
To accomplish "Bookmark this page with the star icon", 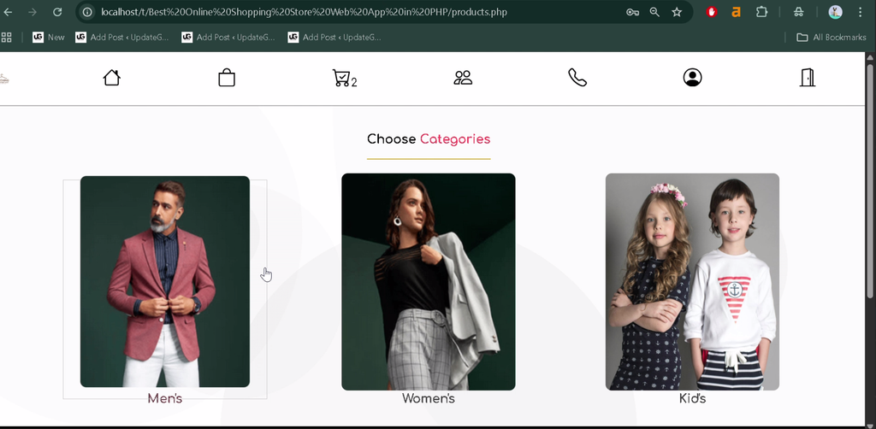I will (677, 12).
